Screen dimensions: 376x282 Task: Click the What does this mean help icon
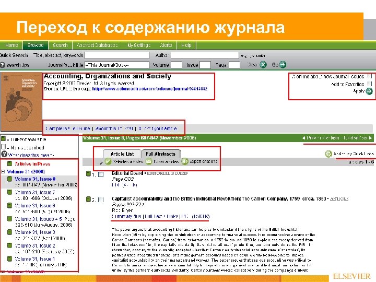4,154
